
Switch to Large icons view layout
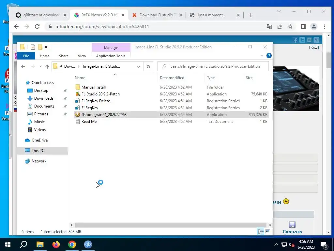268,231
